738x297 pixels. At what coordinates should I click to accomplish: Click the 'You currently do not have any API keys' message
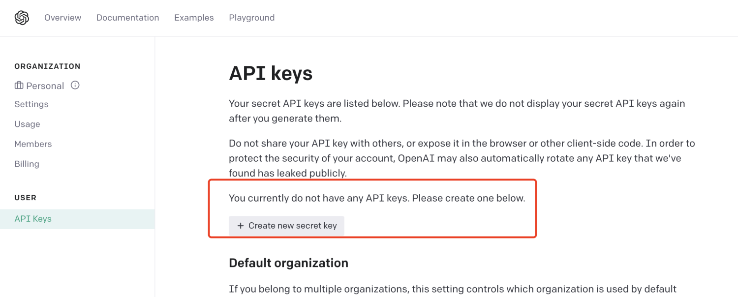coord(377,198)
